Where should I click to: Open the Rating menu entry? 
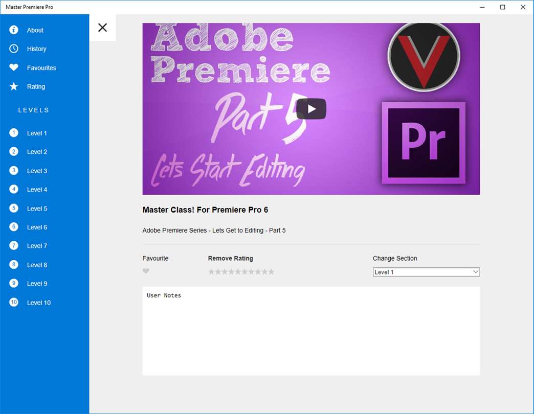(36, 87)
